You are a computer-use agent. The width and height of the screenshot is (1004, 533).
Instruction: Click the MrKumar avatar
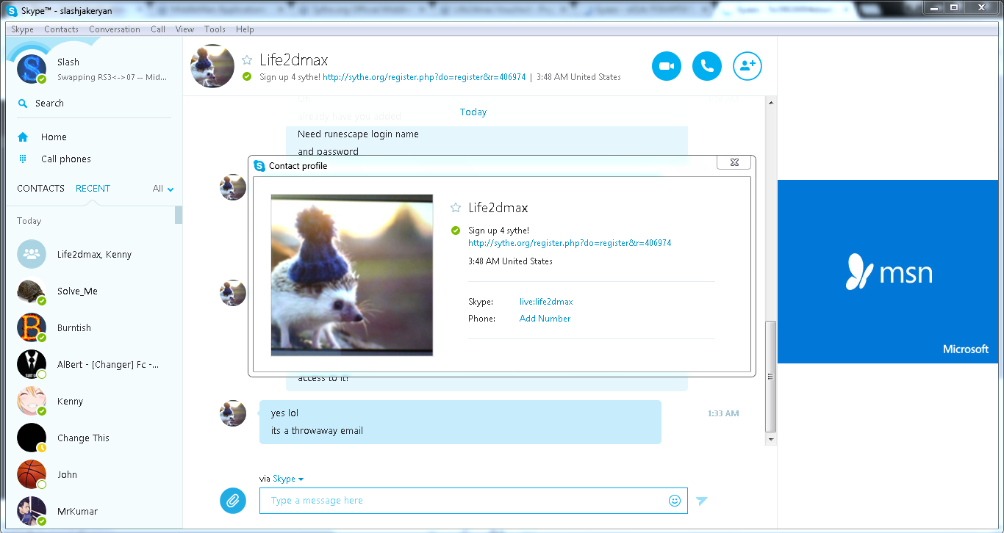[32, 512]
